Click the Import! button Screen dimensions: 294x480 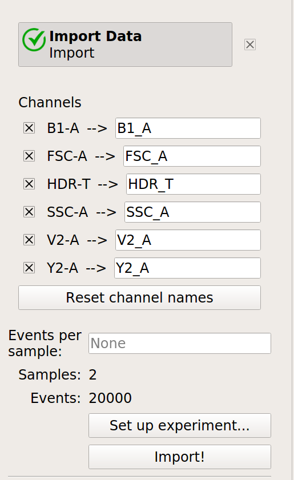pyautogui.click(x=180, y=457)
